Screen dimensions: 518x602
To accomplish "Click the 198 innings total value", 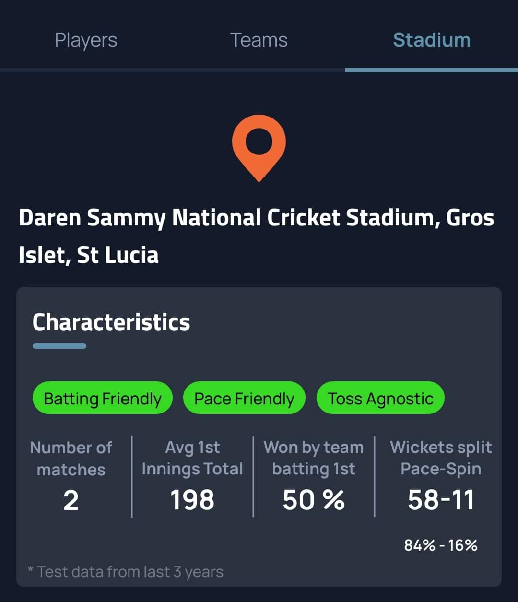I will [x=192, y=500].
